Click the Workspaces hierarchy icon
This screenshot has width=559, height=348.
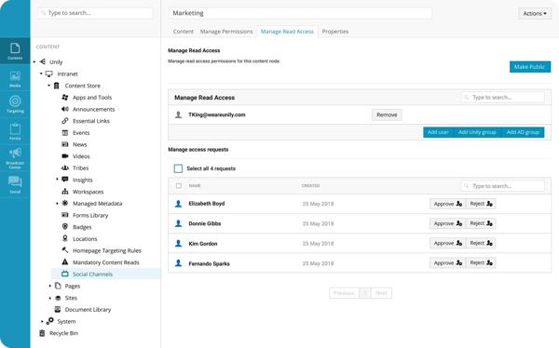point(65,192)
